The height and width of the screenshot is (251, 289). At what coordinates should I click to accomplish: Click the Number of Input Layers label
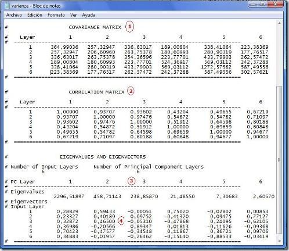click(44, 167)
